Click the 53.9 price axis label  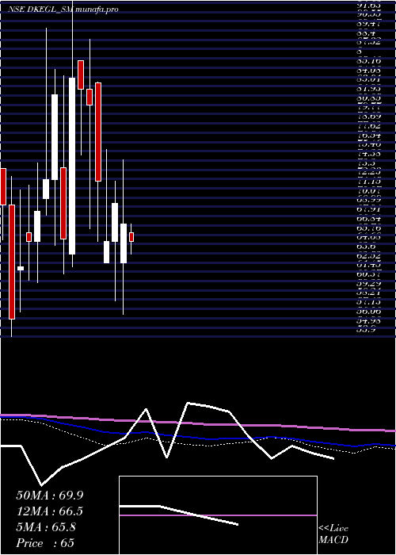pos(366,330)
